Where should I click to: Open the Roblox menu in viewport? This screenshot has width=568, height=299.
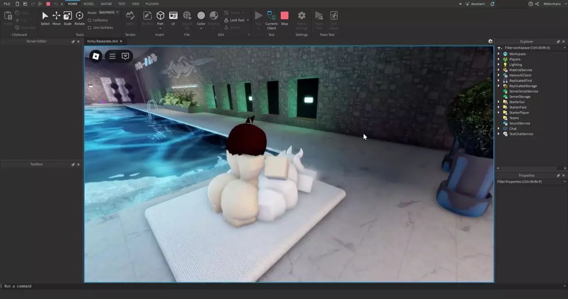tap(96, 56)
